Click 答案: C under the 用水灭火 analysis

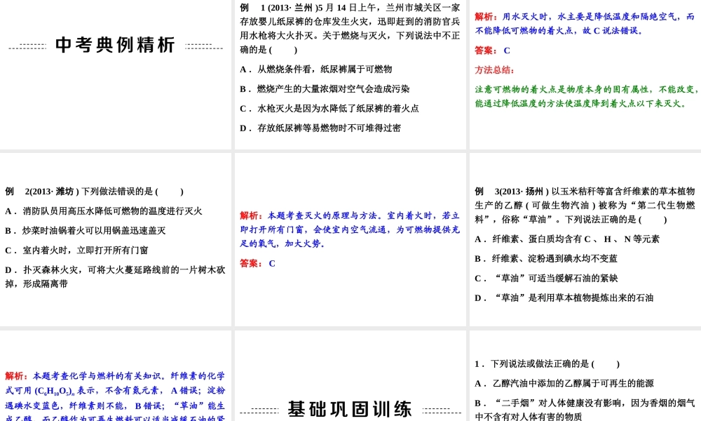[x=492, y=51]
